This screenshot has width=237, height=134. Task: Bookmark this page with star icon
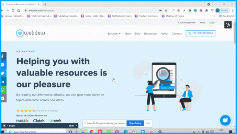point(166,10)
